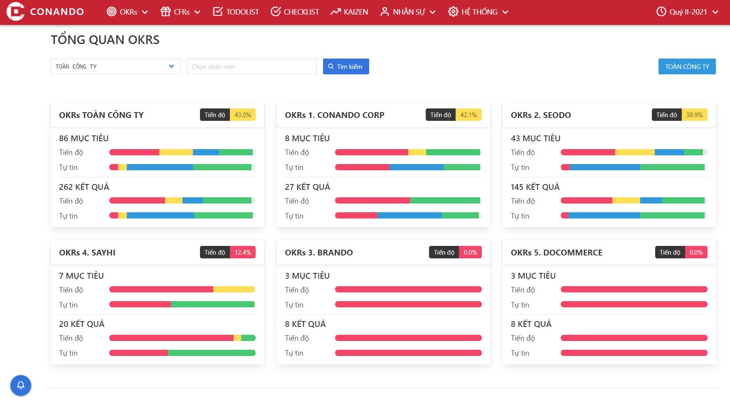Screen dimensions: 730x400
Task: Open the notification bell button
Action: coord(21,385)
